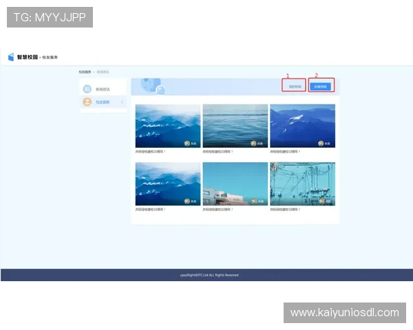Click the blue 新建相册 button marked 2
This screenshot has height=330, width=413.
coord(321,87)
